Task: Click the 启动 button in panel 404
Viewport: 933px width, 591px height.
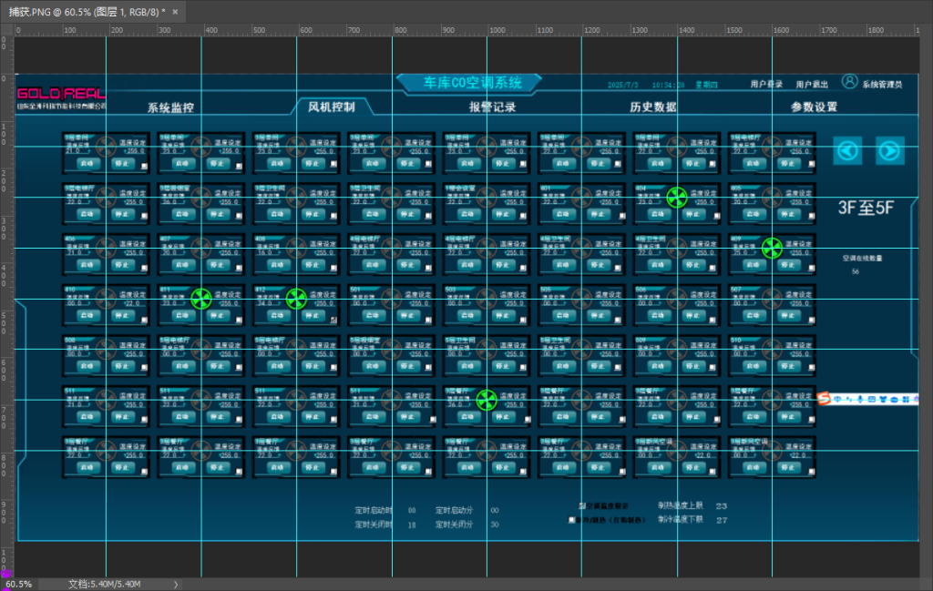Action: pyautogui.click(x=658, y=214)
